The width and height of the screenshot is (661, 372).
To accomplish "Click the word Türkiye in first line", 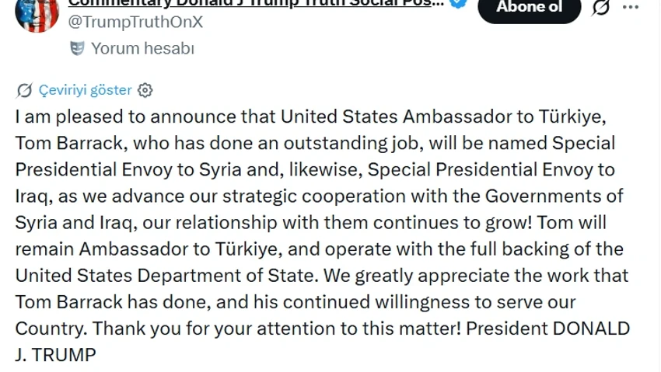I will point(572,116).
